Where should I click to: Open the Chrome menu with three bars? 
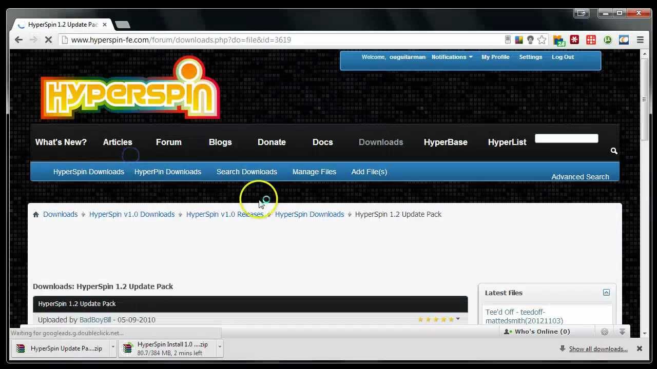[x=640, y=39]
